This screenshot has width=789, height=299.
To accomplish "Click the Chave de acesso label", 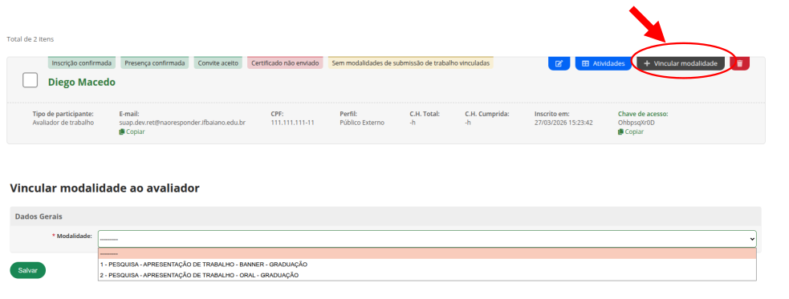I will (643, 114).
